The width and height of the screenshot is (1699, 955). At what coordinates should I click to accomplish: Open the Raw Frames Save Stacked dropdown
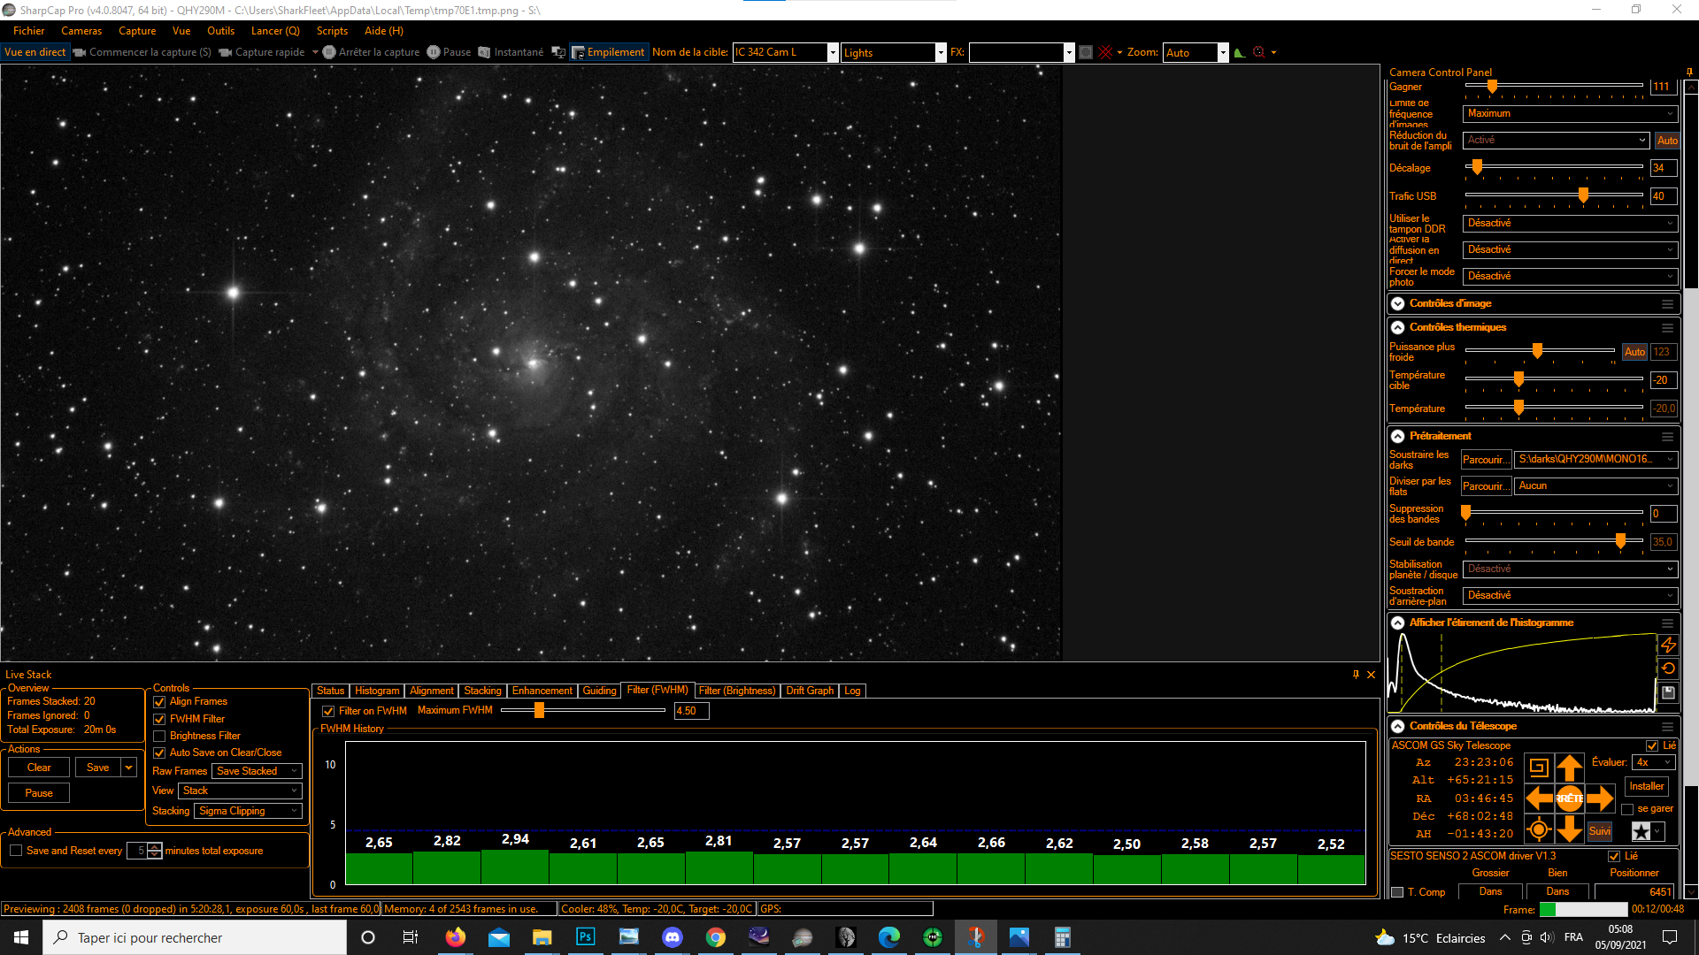pyautogui.click(x=257, y=771)
